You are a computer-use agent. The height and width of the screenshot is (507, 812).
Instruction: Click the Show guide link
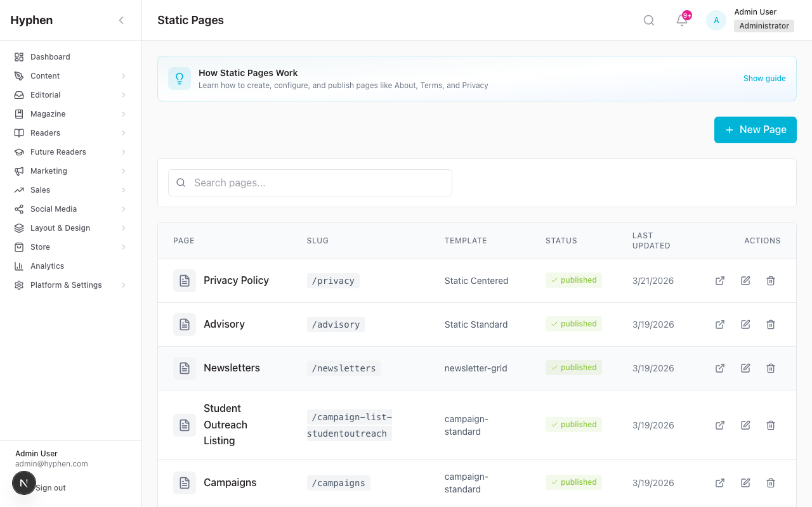tap(764, 79)
